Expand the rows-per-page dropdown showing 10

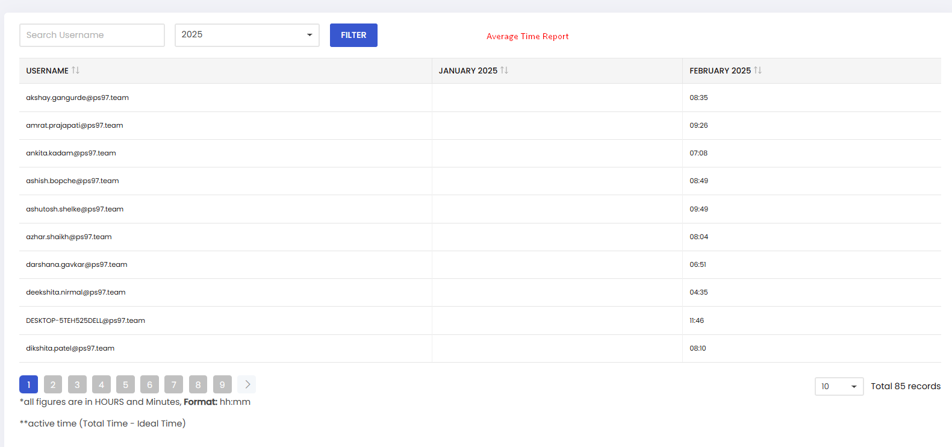[839, 386]
